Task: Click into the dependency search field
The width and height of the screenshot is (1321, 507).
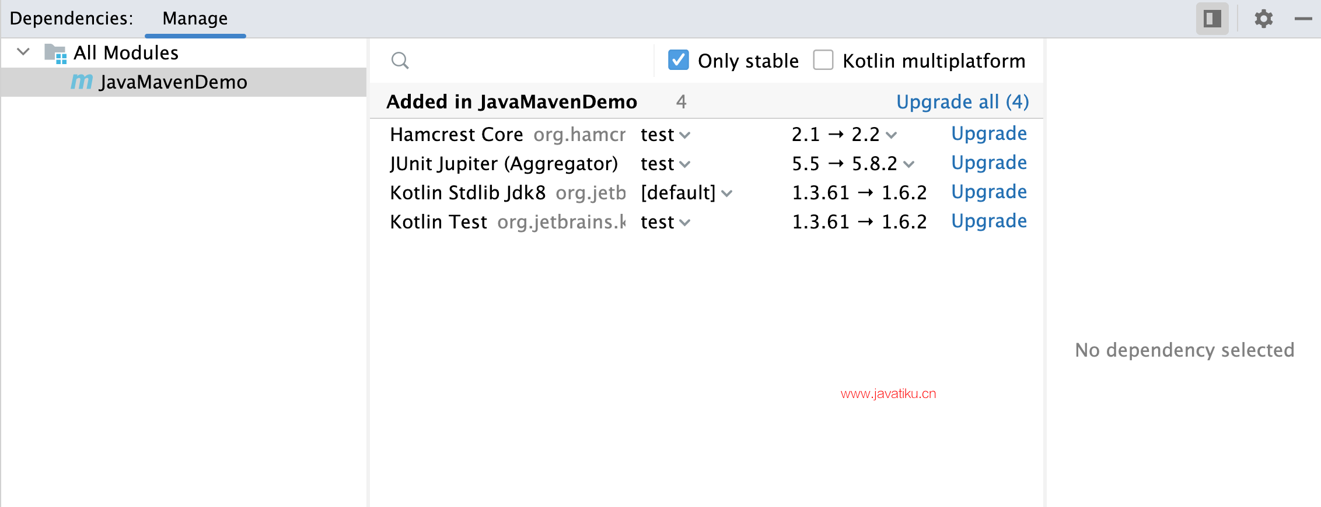Action: [525, 61]
